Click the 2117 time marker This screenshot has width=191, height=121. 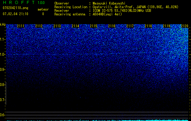[130, 26]
